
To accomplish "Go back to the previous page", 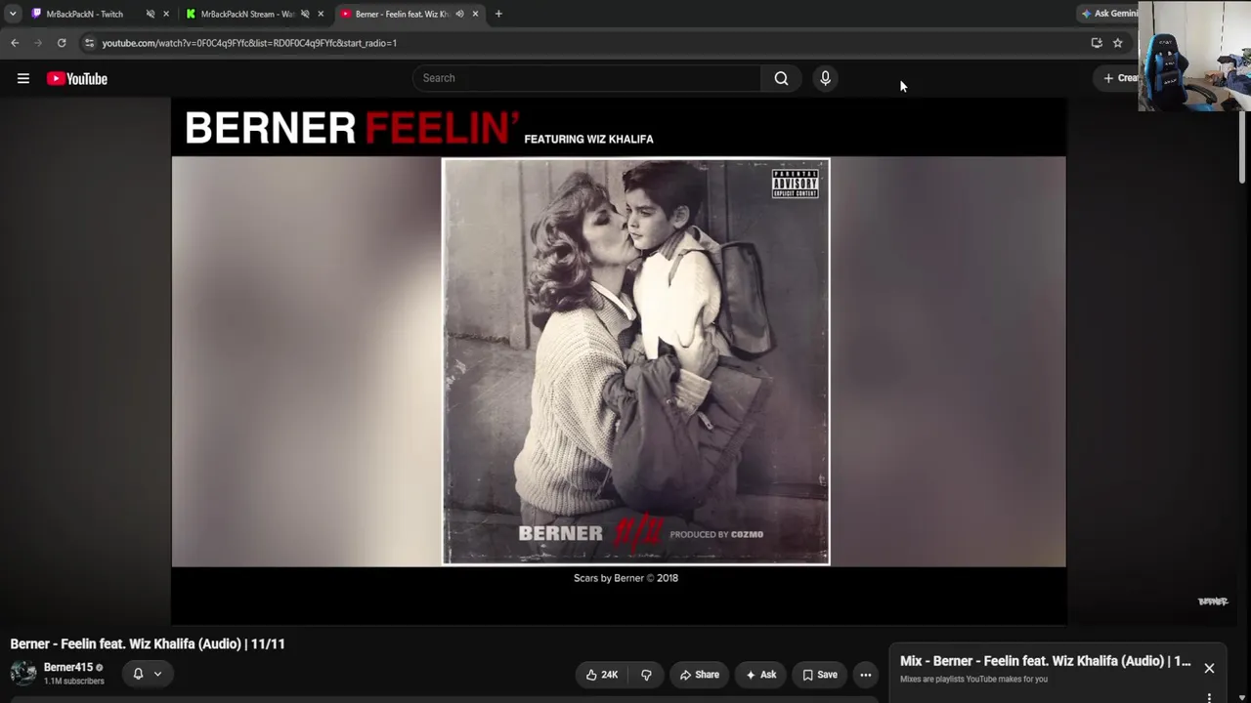I will [15, 43].
